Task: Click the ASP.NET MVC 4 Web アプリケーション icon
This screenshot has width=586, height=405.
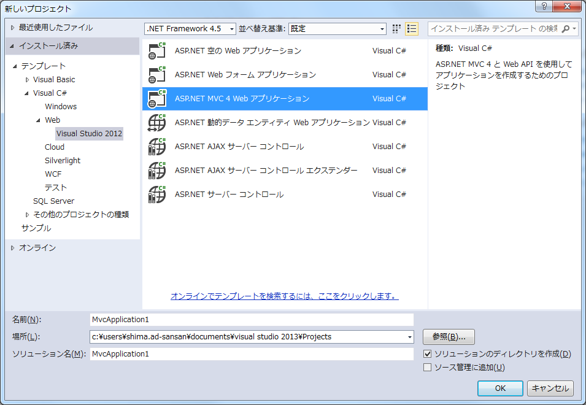Action: (x=156, y=98)
